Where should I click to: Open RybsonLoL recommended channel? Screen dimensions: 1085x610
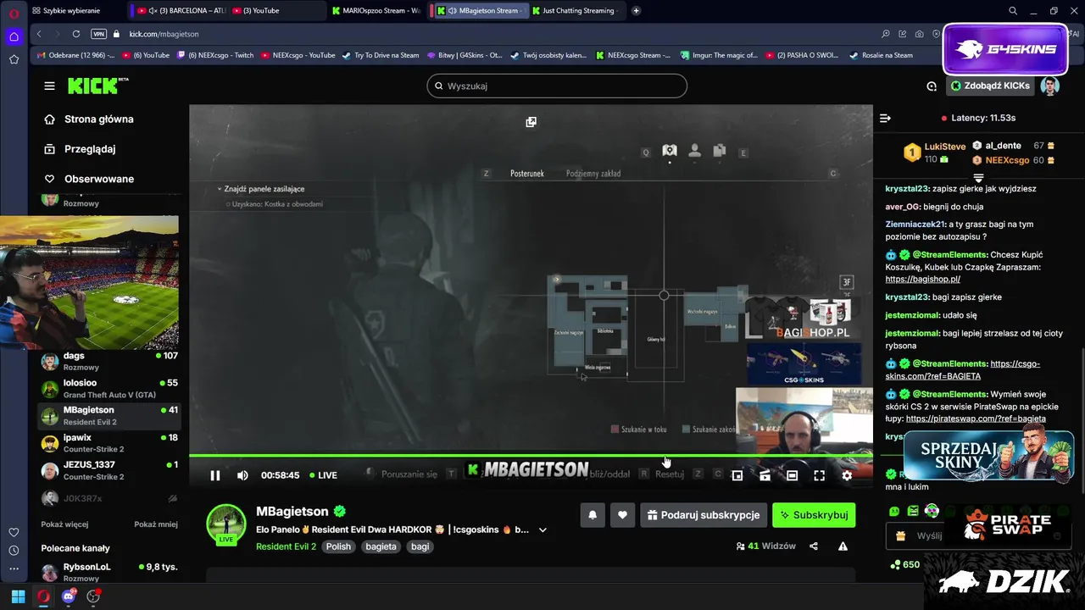coord(109,572)
